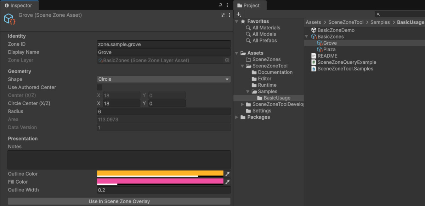Screen dimensions: 425x206
Task: Open the Shape dropdown set to Circle
Action: (164, 79)
